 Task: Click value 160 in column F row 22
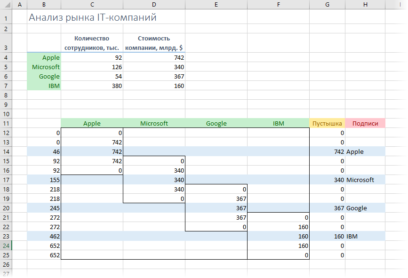click(x=279, y=227)
